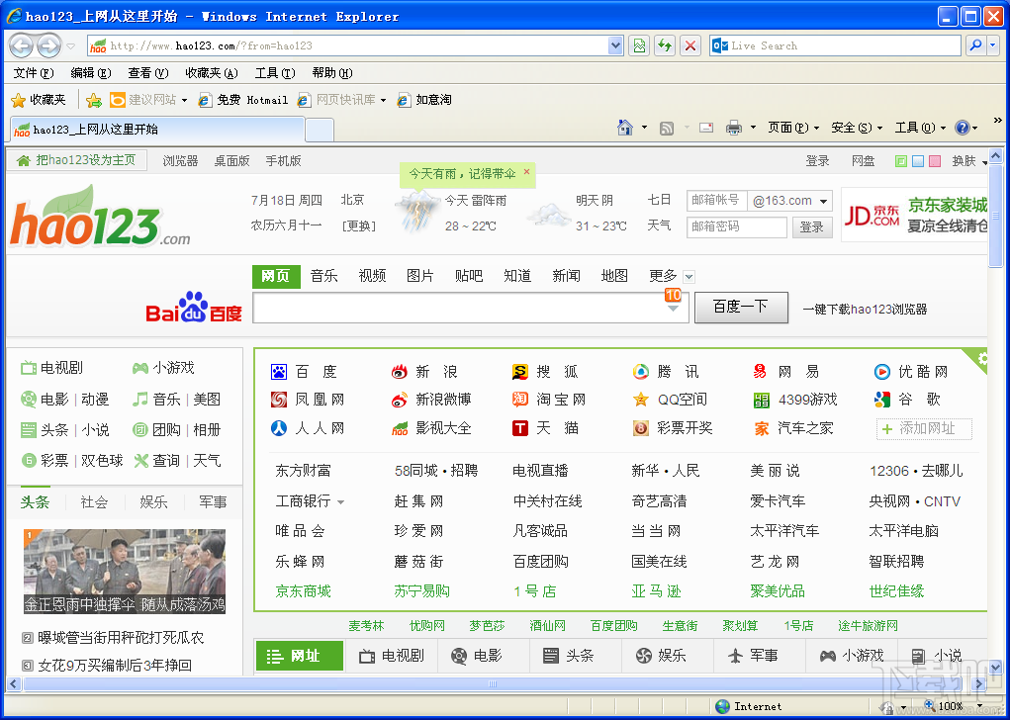Open the Help question mark icon
The width and height of the screenshot is (1010, 720).
[963, 128]
